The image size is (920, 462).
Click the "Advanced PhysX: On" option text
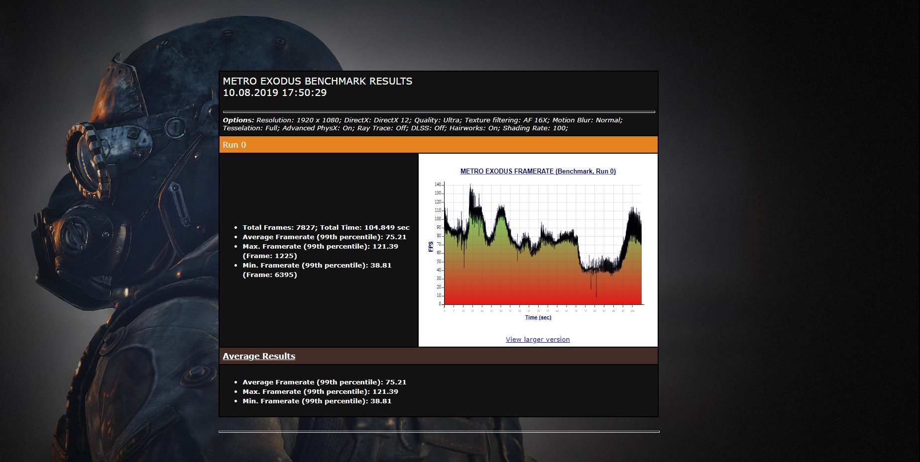[317, 128]
